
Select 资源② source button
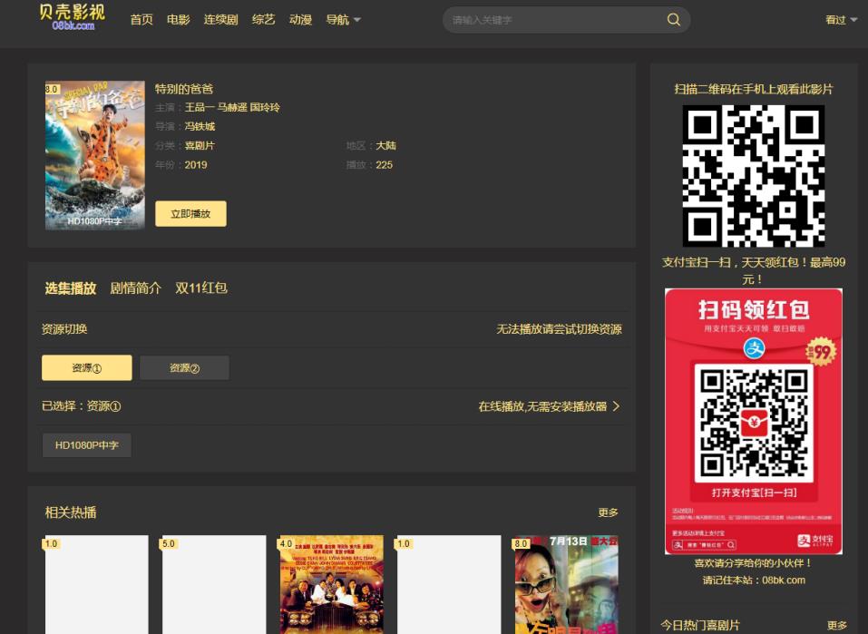coord(184,367)
